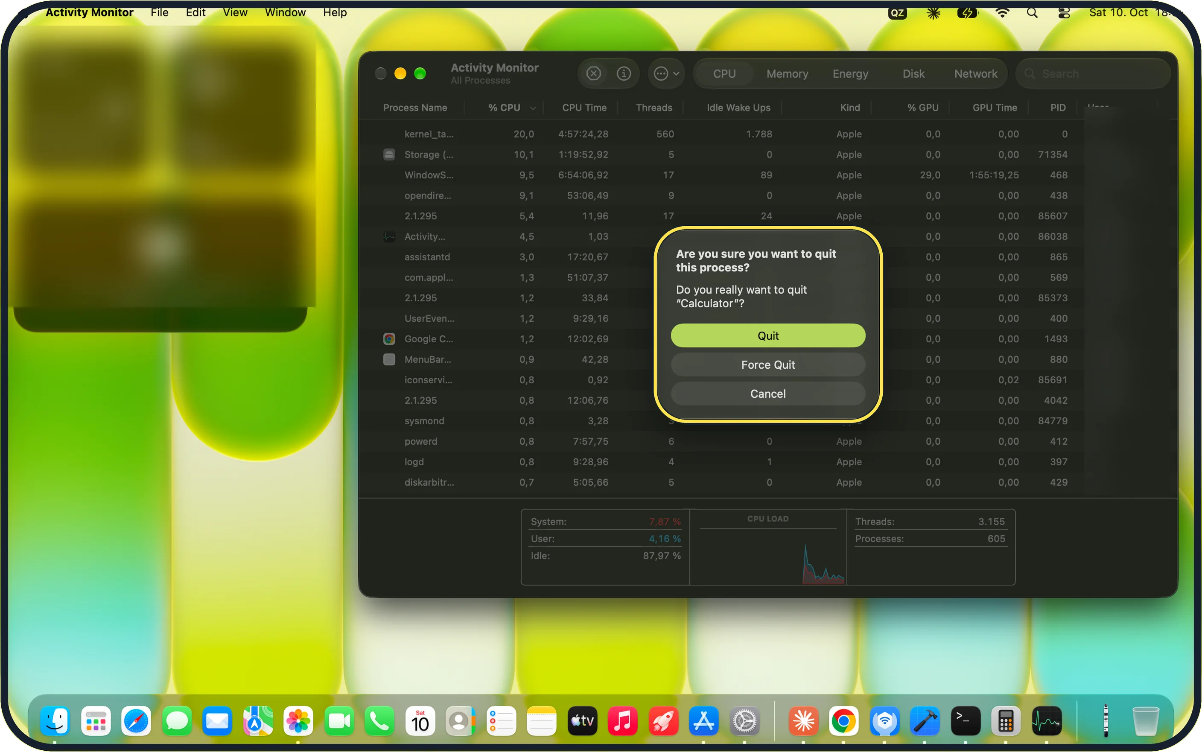Confirm quitting Calculator with the Quit button
Viewport: 1202px width, 752px height.
pyautogui.click(x=767, y=336)
